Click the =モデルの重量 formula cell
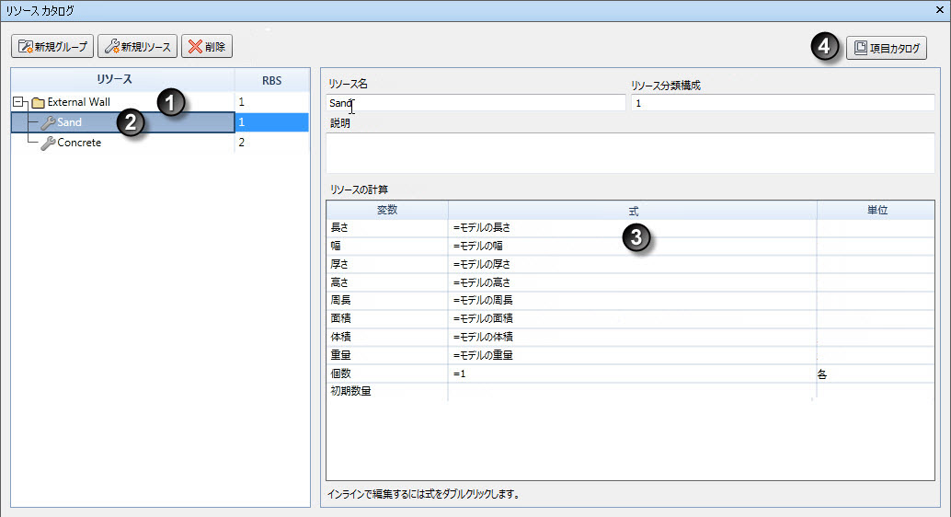 tap(633, 355)
